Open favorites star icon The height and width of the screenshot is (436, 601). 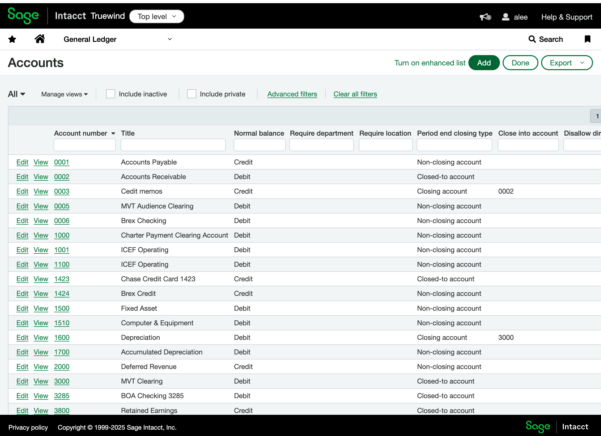click(12, 39)
